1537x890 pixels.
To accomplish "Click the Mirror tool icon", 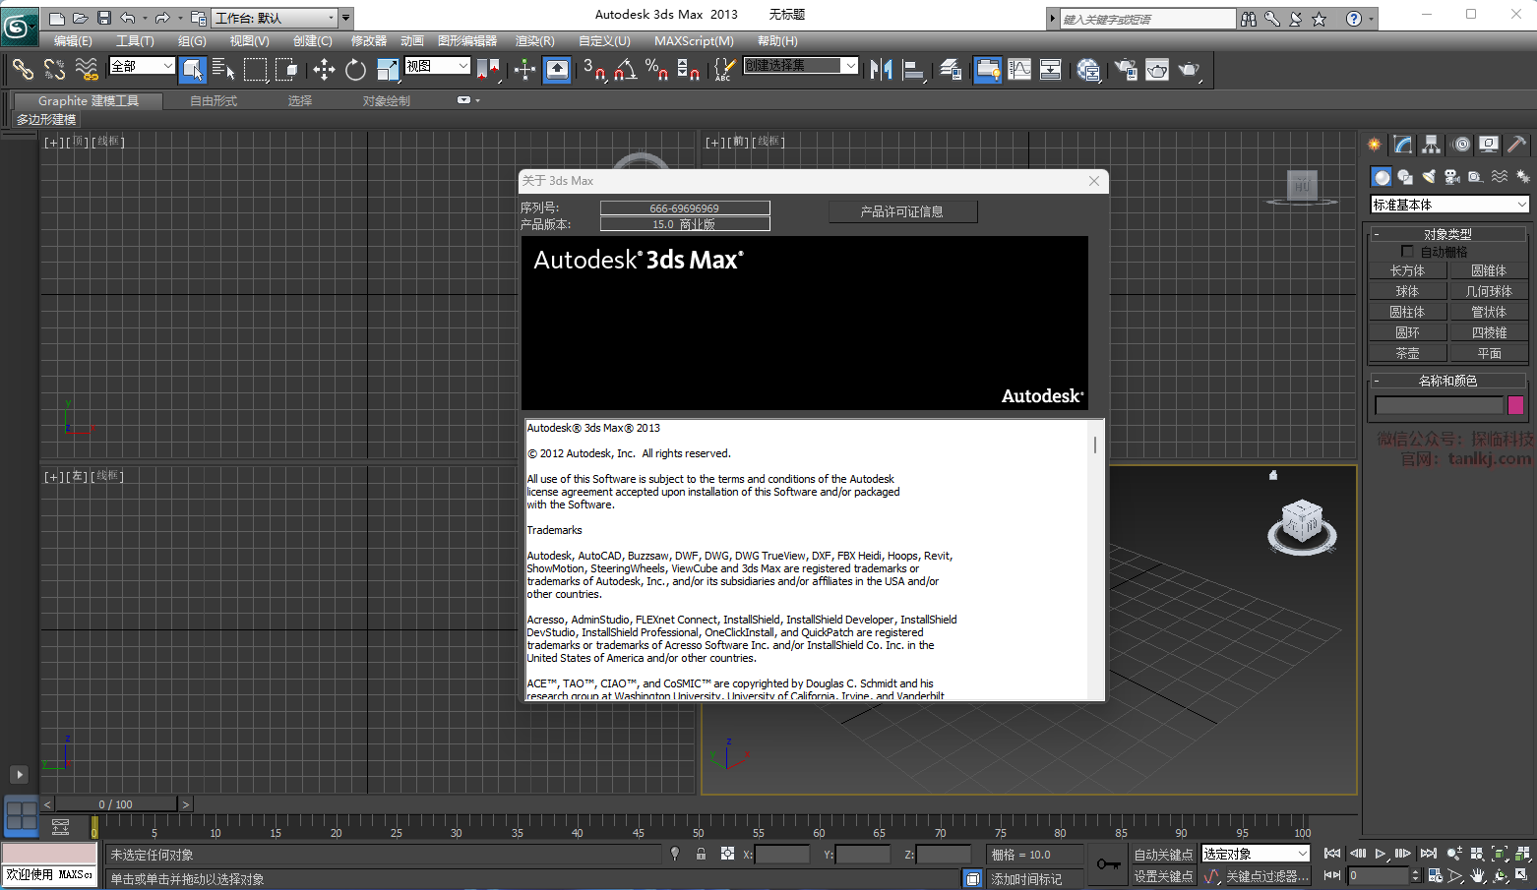I will [x=881, y=69].
